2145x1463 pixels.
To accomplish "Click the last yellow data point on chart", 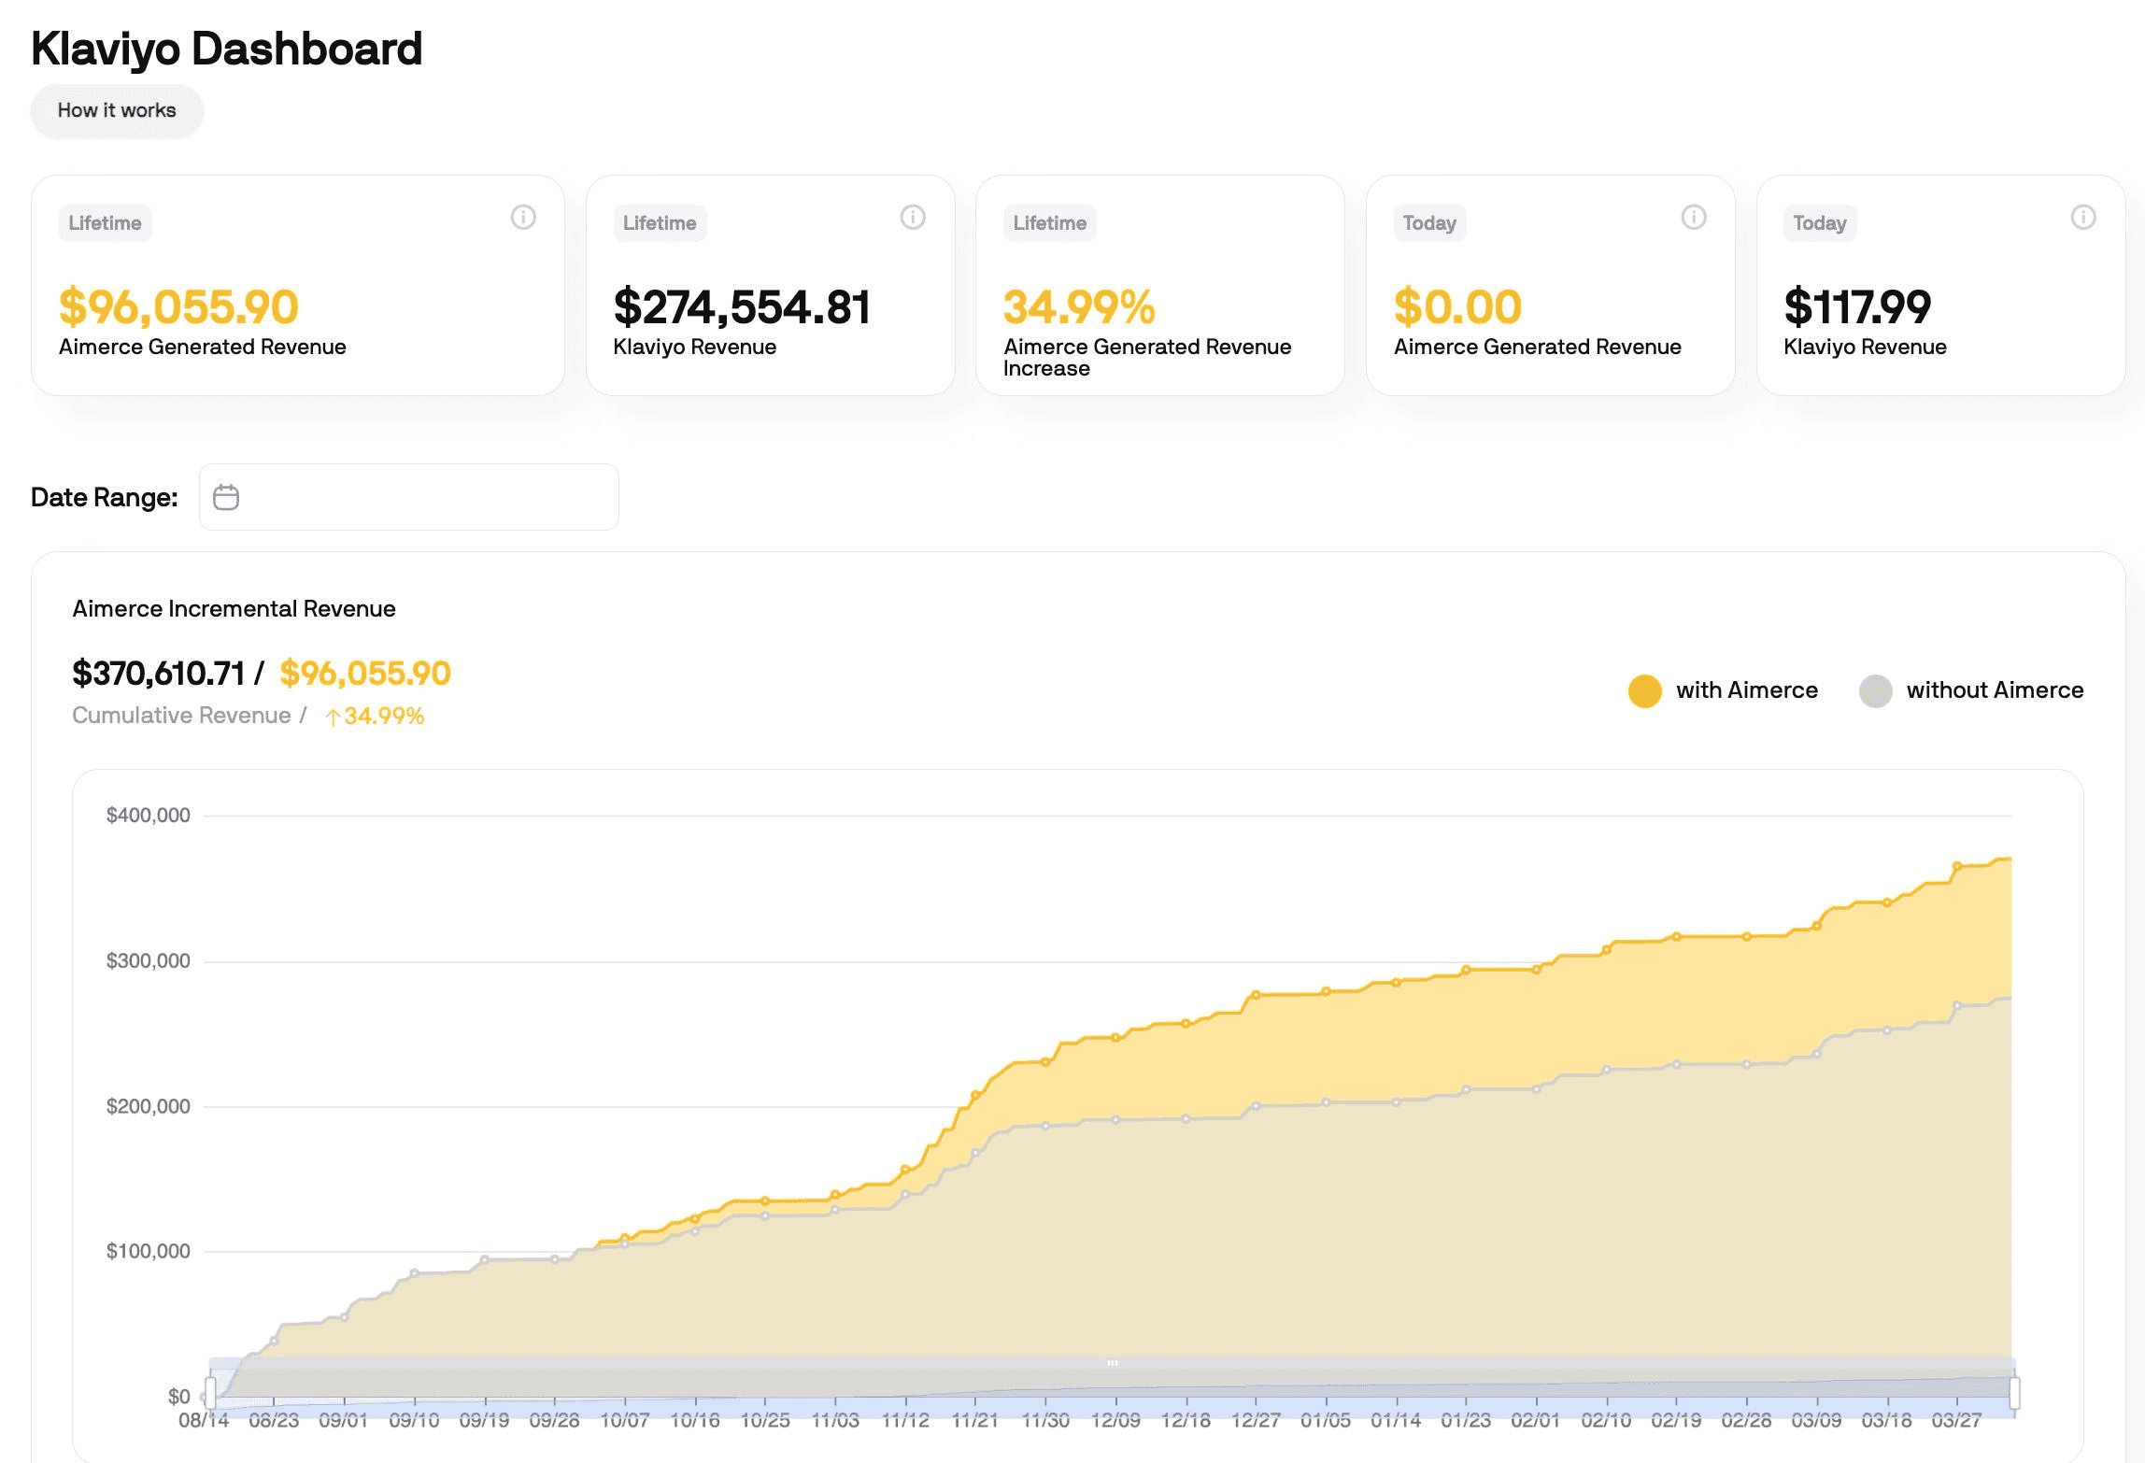I will [1957, 866].
